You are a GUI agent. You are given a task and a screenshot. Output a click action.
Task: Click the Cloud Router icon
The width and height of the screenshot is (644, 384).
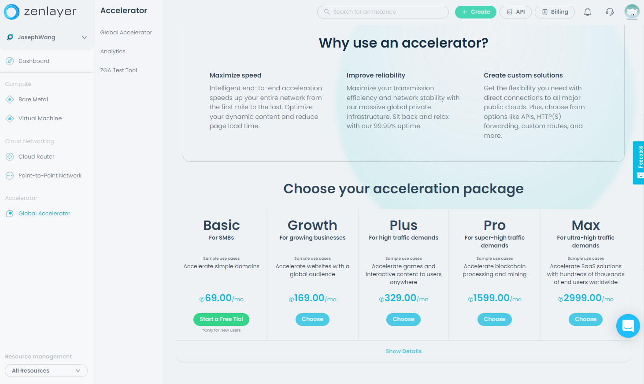pyautogui.click(x=10, y=157)
